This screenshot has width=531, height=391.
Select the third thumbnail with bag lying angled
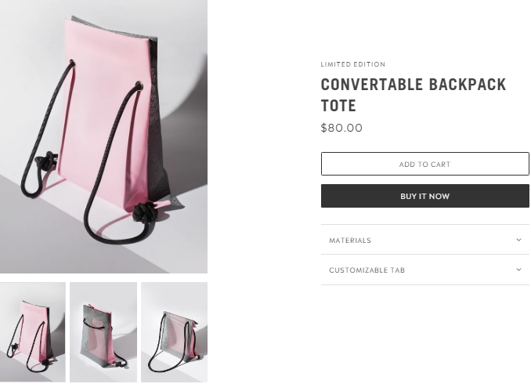click(174, 332)
